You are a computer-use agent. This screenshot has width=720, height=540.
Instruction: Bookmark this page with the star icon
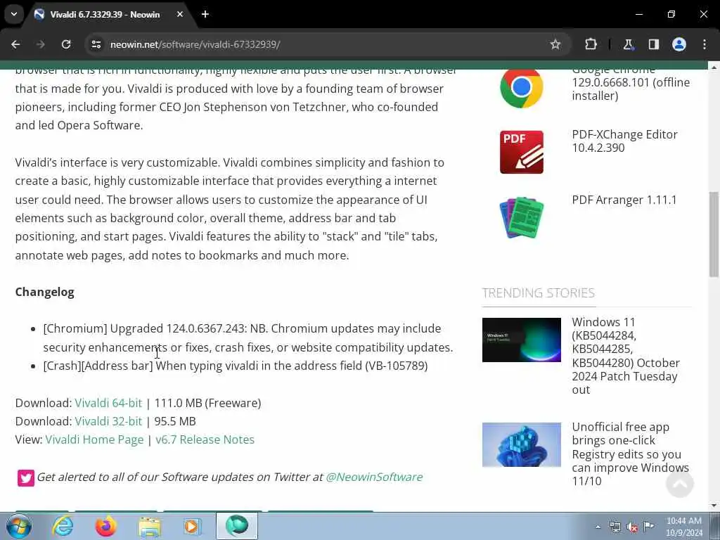(x=555, y=44)
